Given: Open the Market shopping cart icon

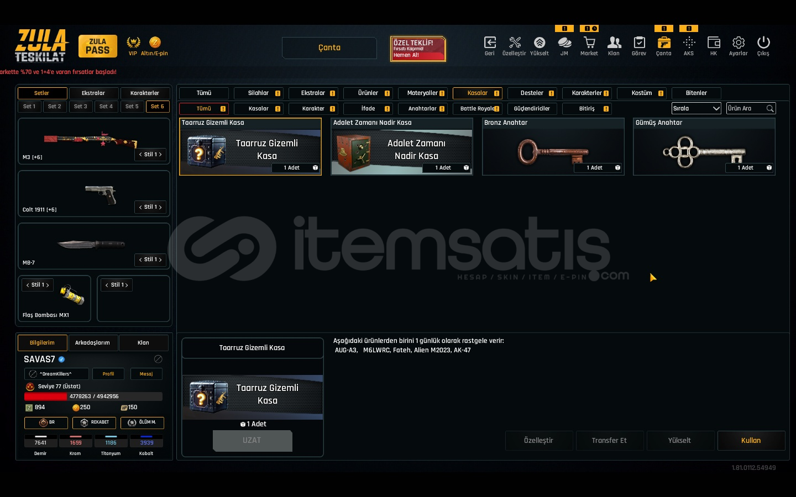Looking at the screenshot, I should point(589,43).
